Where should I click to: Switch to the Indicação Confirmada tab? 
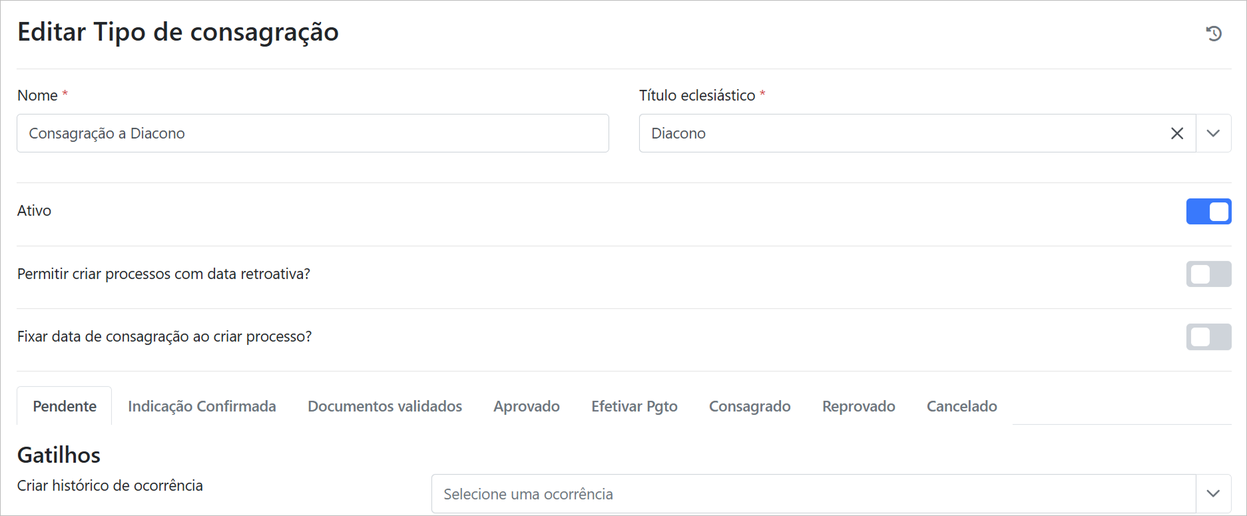click(202, 406)
